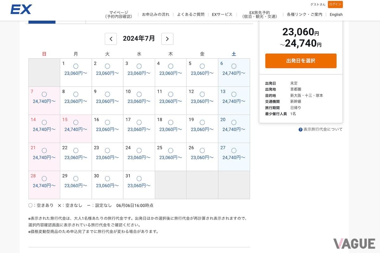Open the EXサービス menu item
The width and height of the screenshot is (380, 253).
(x=222, y=15)
